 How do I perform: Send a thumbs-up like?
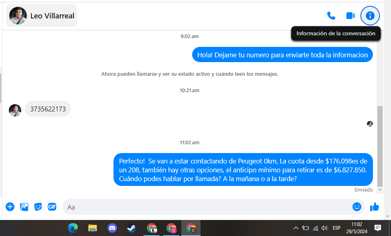coord(374,207)
